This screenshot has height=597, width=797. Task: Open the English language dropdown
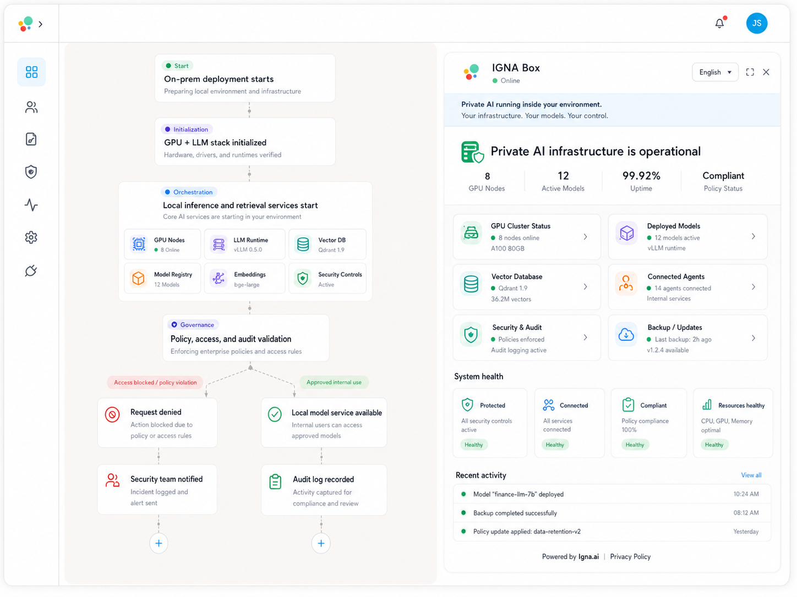click(715, 72)
